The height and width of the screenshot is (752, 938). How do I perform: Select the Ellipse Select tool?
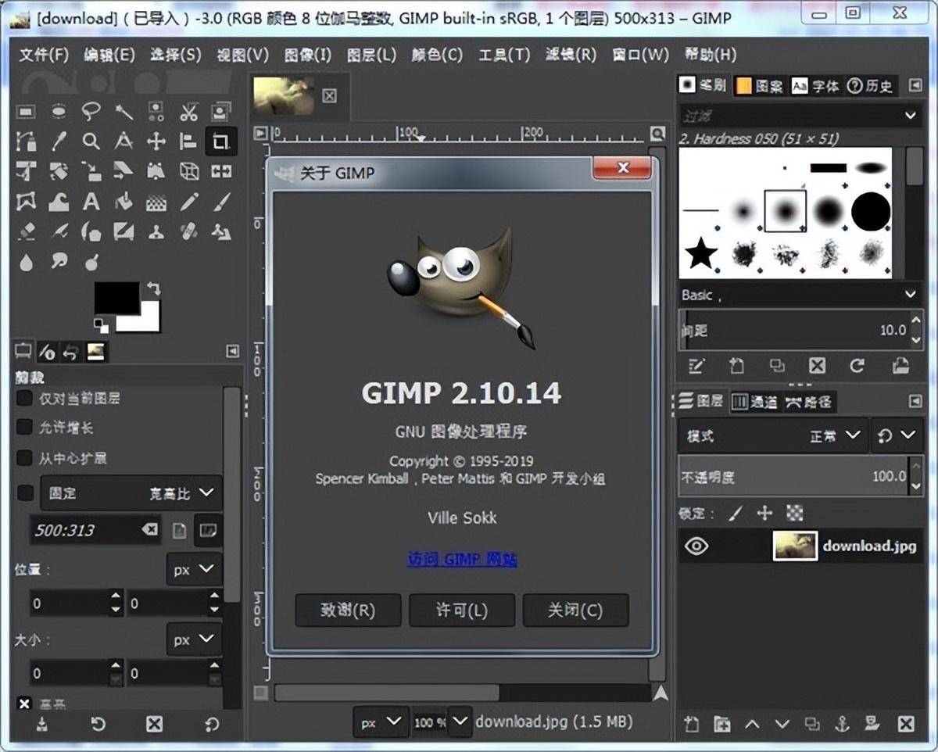pyautogui.click(x=59, y=112)
